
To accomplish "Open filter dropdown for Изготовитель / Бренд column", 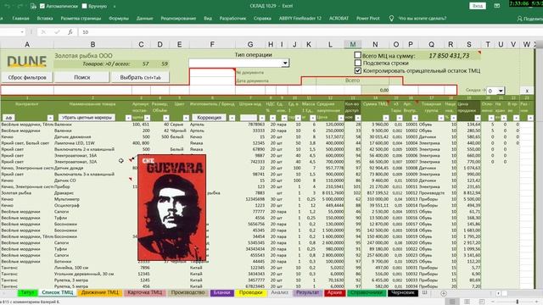I will (232, 118).
